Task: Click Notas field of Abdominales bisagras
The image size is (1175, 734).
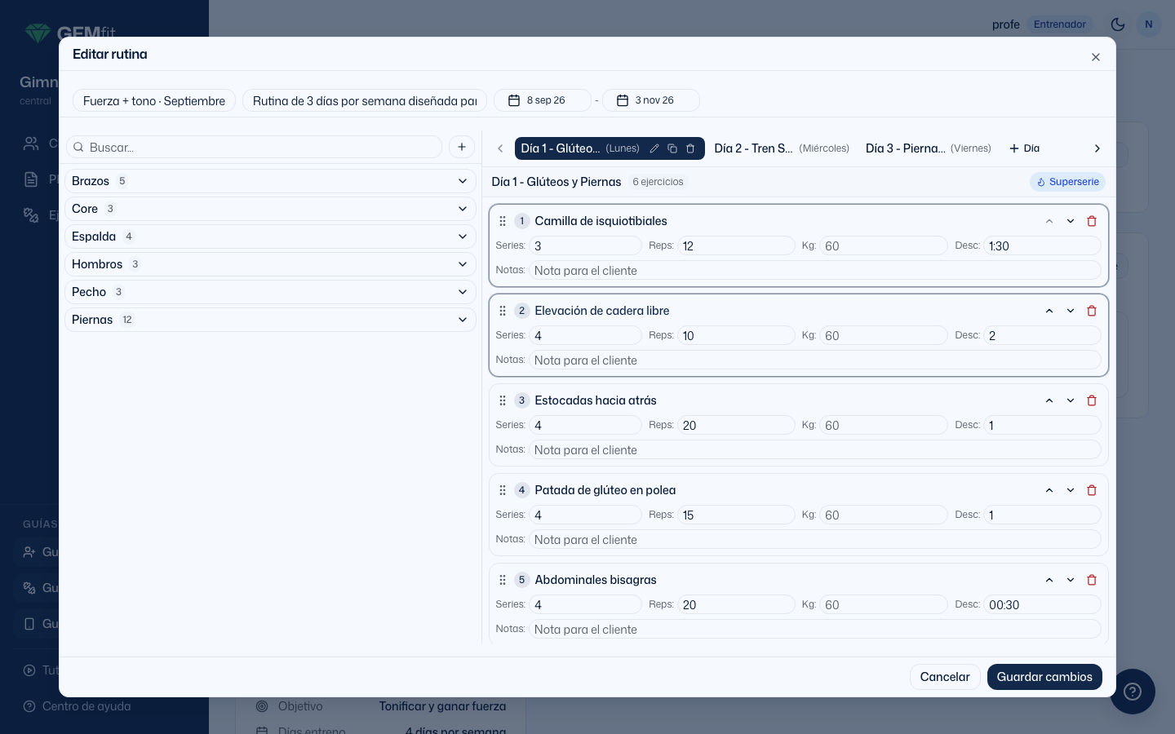Action: pos(814,629)
